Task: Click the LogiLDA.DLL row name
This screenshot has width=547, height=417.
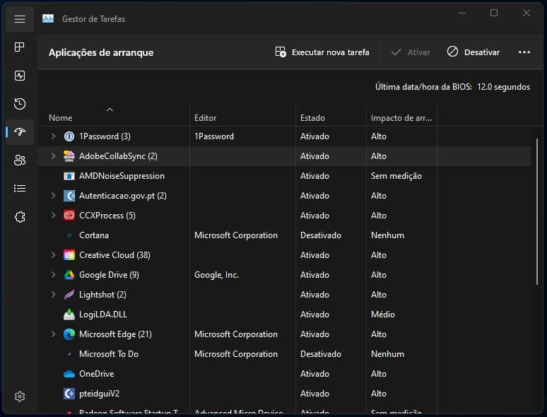Action: (103, 315)
